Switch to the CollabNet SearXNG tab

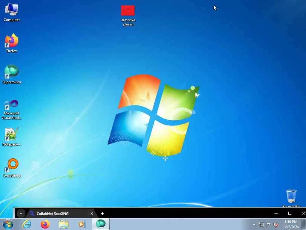point(59,214)
